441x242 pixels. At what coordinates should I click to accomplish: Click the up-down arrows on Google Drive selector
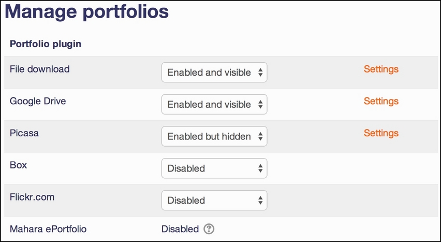coord(260,105)
